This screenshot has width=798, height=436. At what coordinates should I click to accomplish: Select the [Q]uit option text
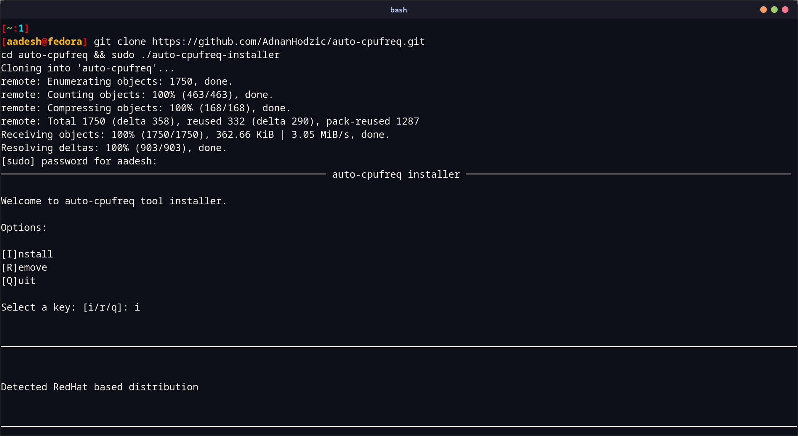click(18, 280)
